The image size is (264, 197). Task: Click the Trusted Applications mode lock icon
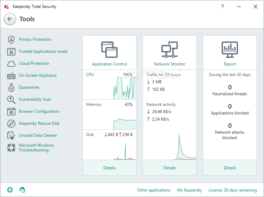point(11,52)
